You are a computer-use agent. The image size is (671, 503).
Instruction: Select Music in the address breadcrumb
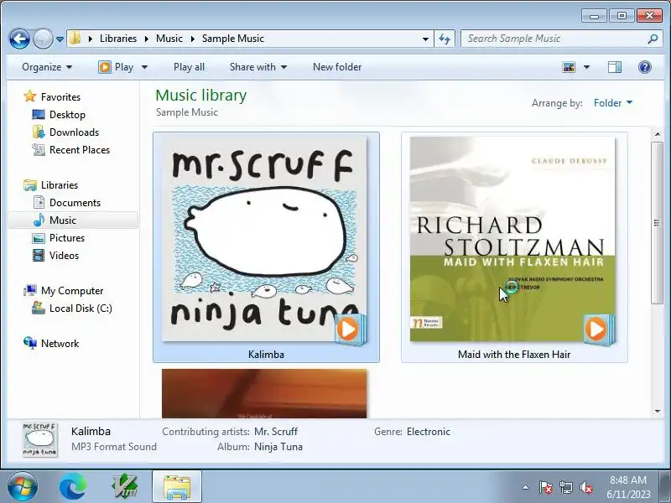(x=169, y=39)
